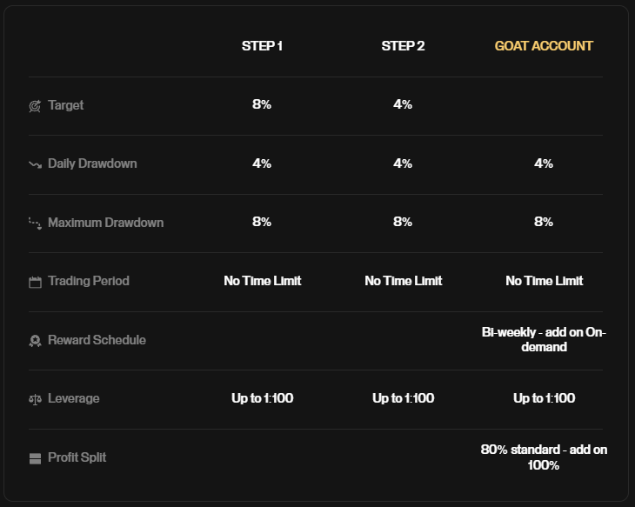The width and height of the screenshot is (635, 507).
Task: Select the STEP 1 column header
Action: 262,46
